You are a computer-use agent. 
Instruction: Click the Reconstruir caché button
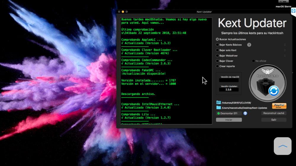pyautogui.click(x=274, y=113)
